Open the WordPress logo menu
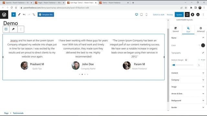The image size is (207, 116). coord(4,15)
